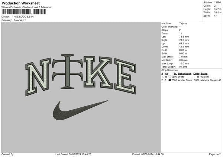Click the Max Stitch value 7.0 mm
The width and height of the screenshot is (223, 157).
(183, 57)
